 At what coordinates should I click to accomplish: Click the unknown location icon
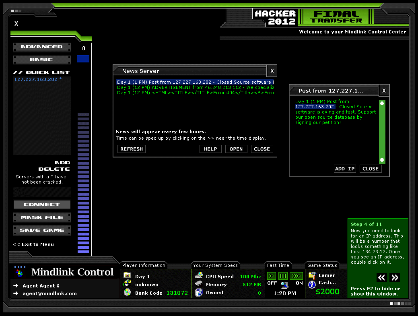(x=128, y=283)
